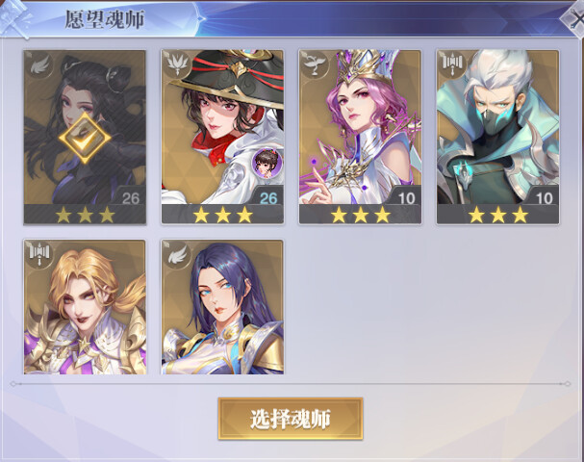
Task: Select the purple-haired crowned character card
Action: (x=360, y=137)
